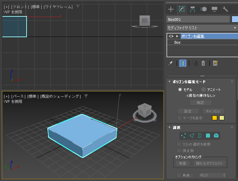
Task: Select the Box entry in the stack
Action: pos(177,42)
